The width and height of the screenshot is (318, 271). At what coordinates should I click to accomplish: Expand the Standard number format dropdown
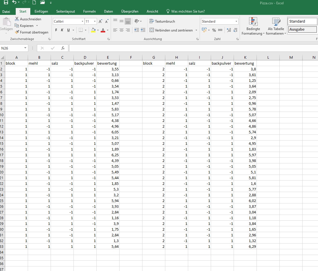[x=236, y=21]
